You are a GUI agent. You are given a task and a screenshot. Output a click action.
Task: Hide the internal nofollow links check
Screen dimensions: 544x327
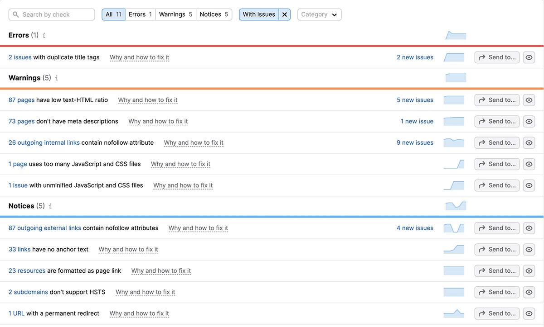pos(529,142)
